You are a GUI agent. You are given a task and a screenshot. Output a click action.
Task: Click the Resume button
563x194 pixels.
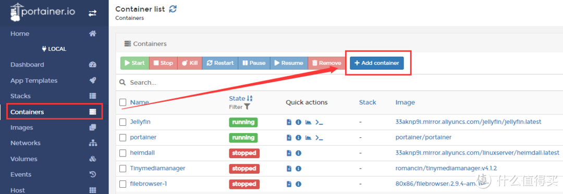[x=289, y=63]
